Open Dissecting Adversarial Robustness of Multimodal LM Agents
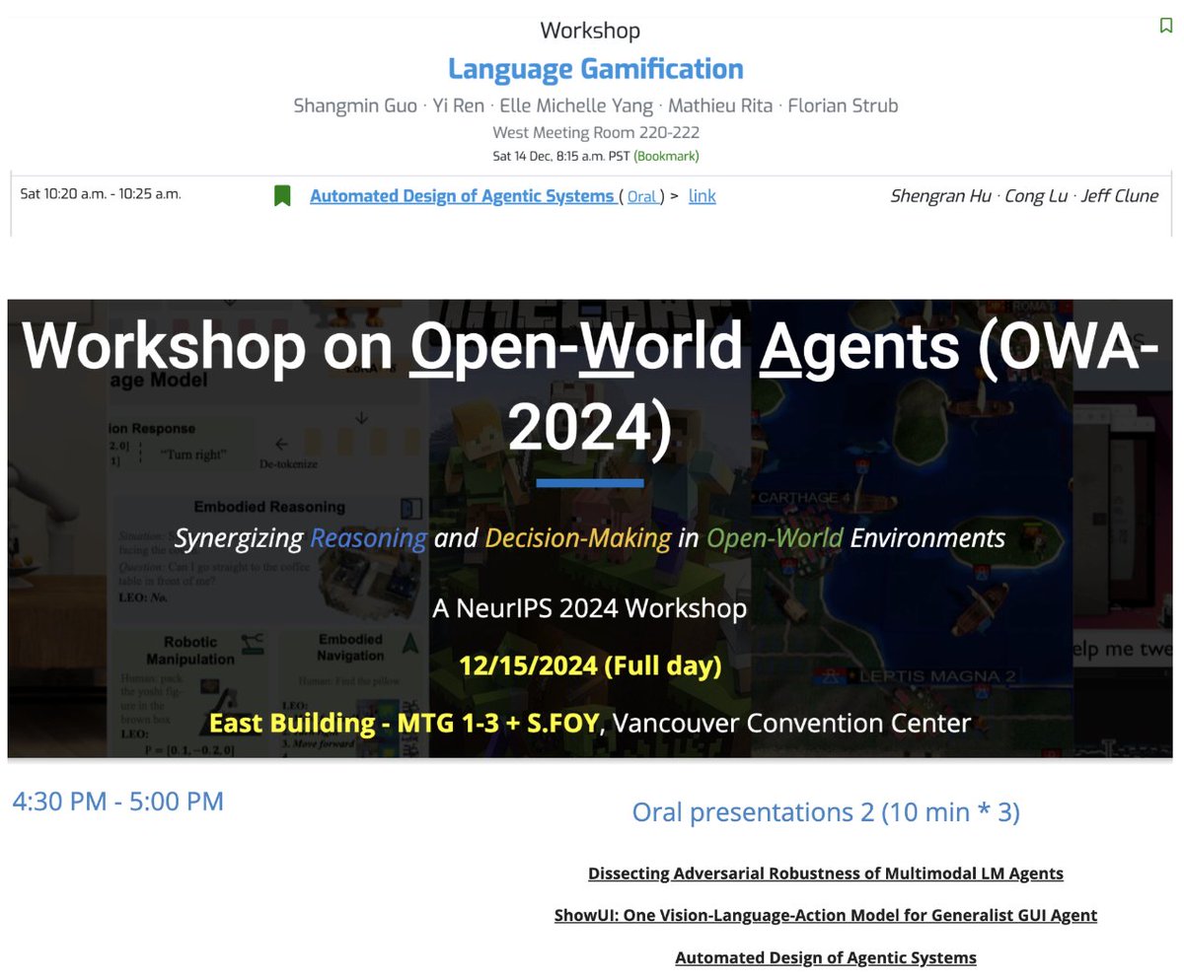Image resolution: width=1184 pixels, height=980 pixels. pyautogui.click(x=826, y=874)
